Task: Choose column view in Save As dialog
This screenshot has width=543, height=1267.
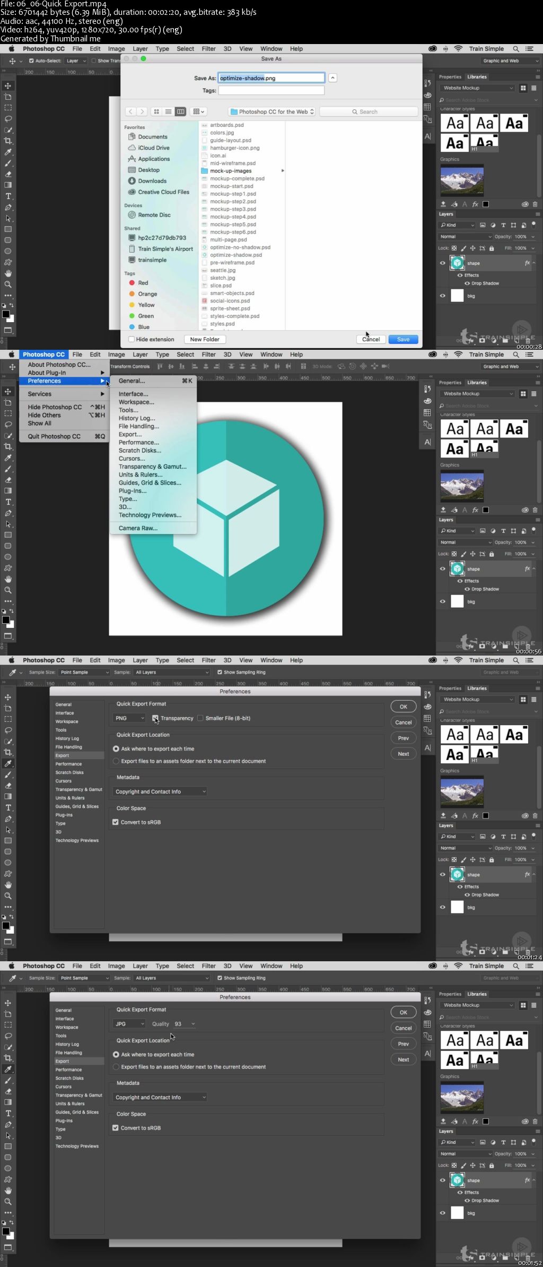Action: tap(180, 111)
